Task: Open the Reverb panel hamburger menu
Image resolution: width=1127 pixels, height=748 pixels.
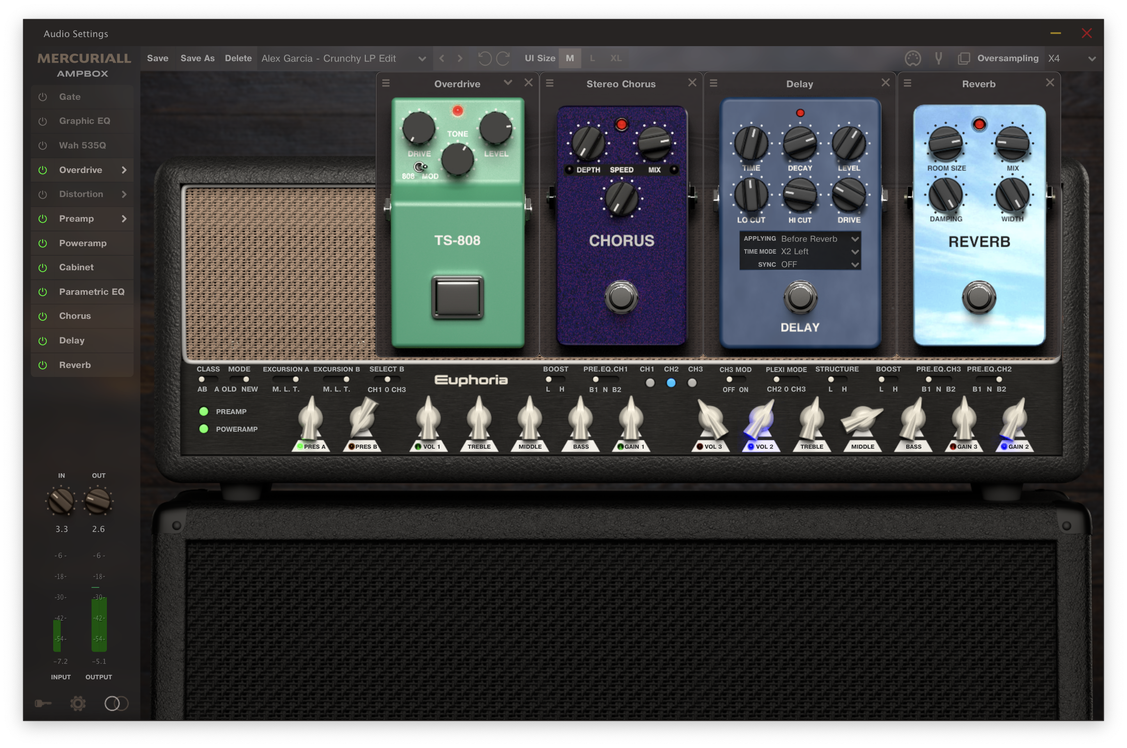Action: click(907, 83)
